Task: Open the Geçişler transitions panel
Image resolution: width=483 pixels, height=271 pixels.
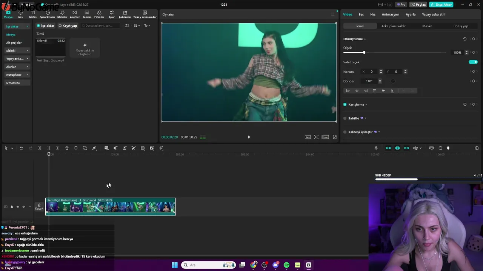Action: (x=75, y=14)
